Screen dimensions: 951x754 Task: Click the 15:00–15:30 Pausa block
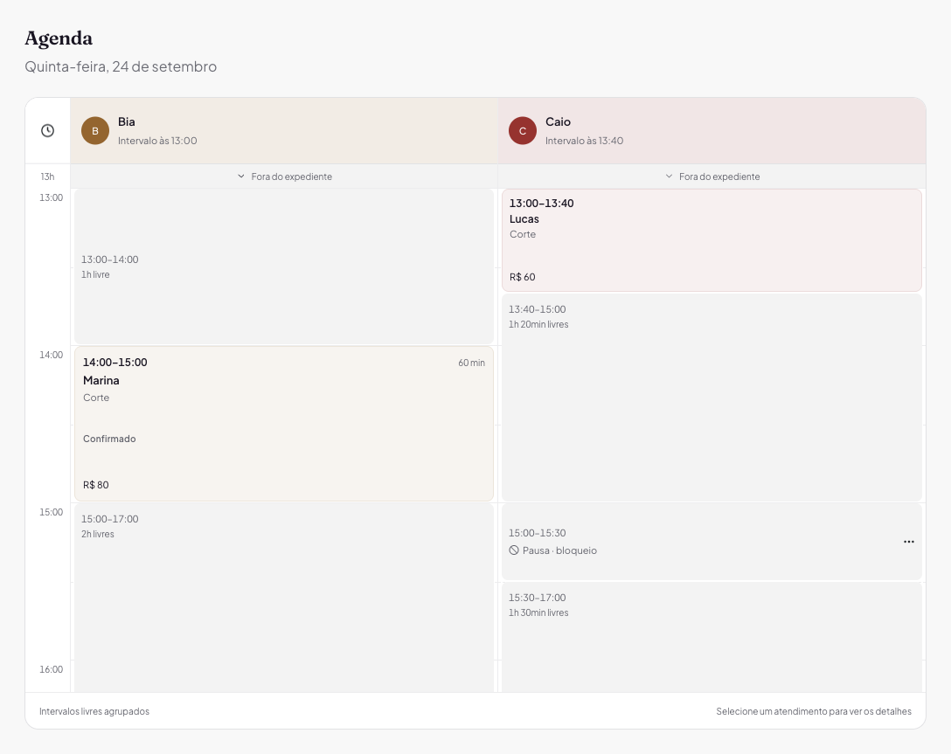[712, 542]
